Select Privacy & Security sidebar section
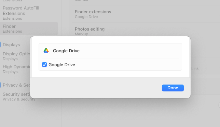220x127 pixels. coord(16,85)
